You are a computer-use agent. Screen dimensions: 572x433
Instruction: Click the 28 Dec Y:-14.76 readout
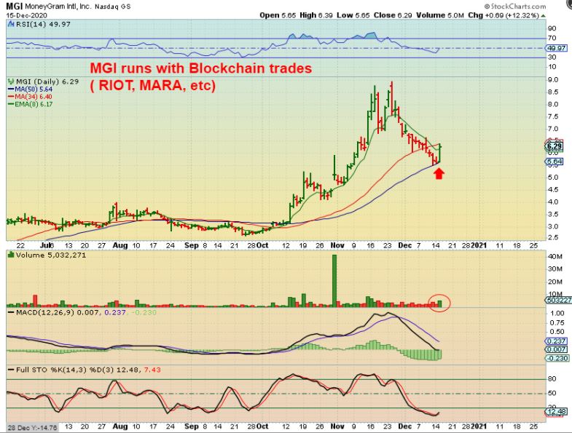click(x=33, y=427)
